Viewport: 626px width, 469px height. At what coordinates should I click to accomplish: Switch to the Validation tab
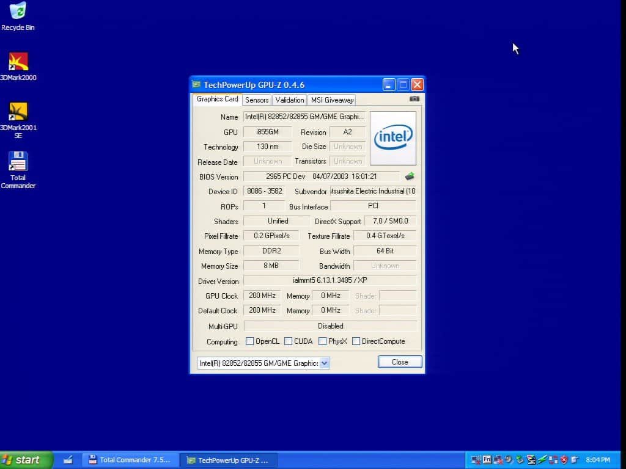point(289,100)
